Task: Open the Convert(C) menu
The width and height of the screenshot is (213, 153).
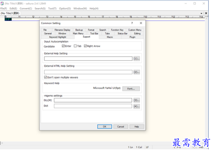Action: tap(26, 8)
